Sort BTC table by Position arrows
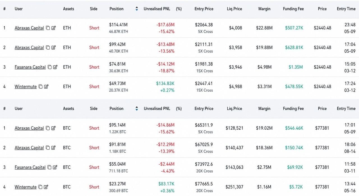 pos(137,108)
